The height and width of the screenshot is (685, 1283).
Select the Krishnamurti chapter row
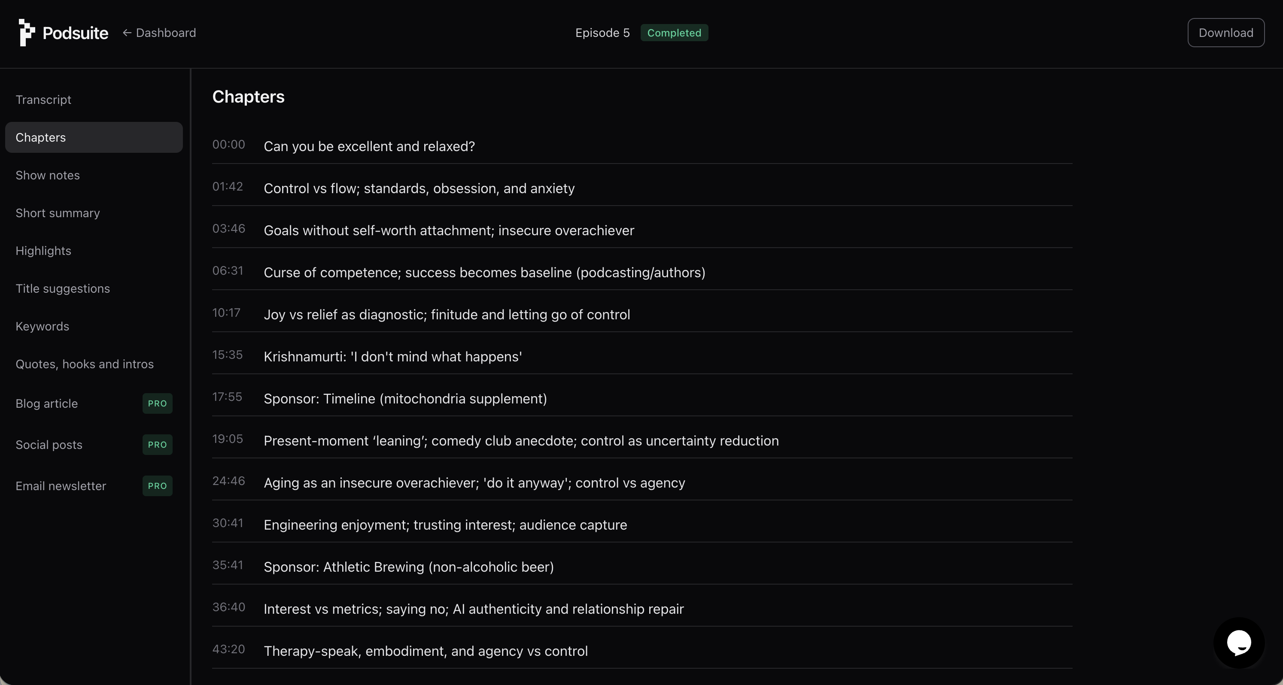(x=392, y=357)
